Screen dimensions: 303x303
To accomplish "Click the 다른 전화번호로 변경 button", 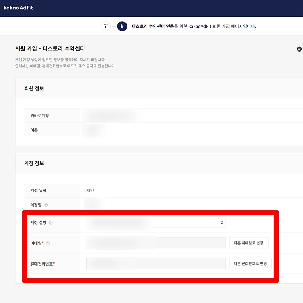I will [x=250, y=264].
